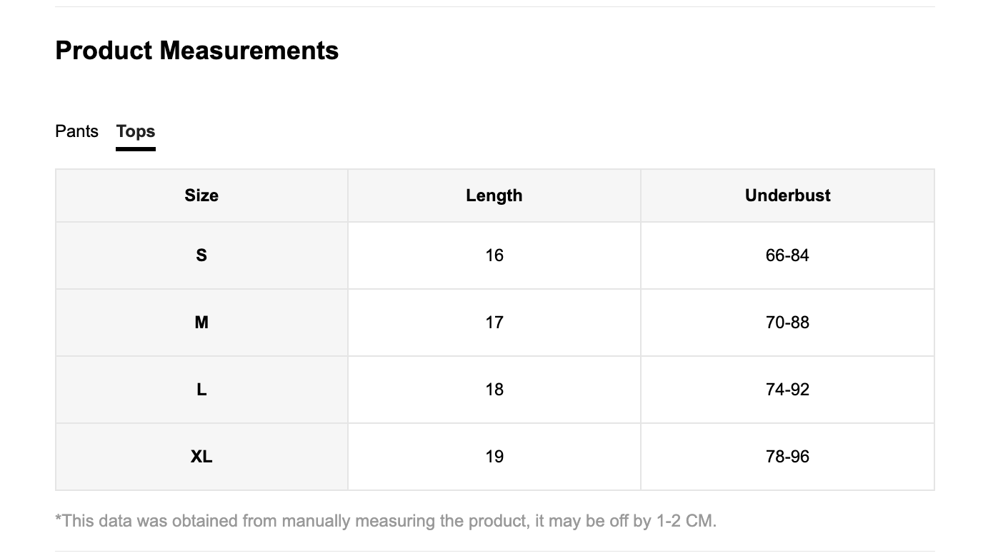The height and width of the screenshot is (558, 1003).
Task: Click the length value 16
Action: (494, 255)
